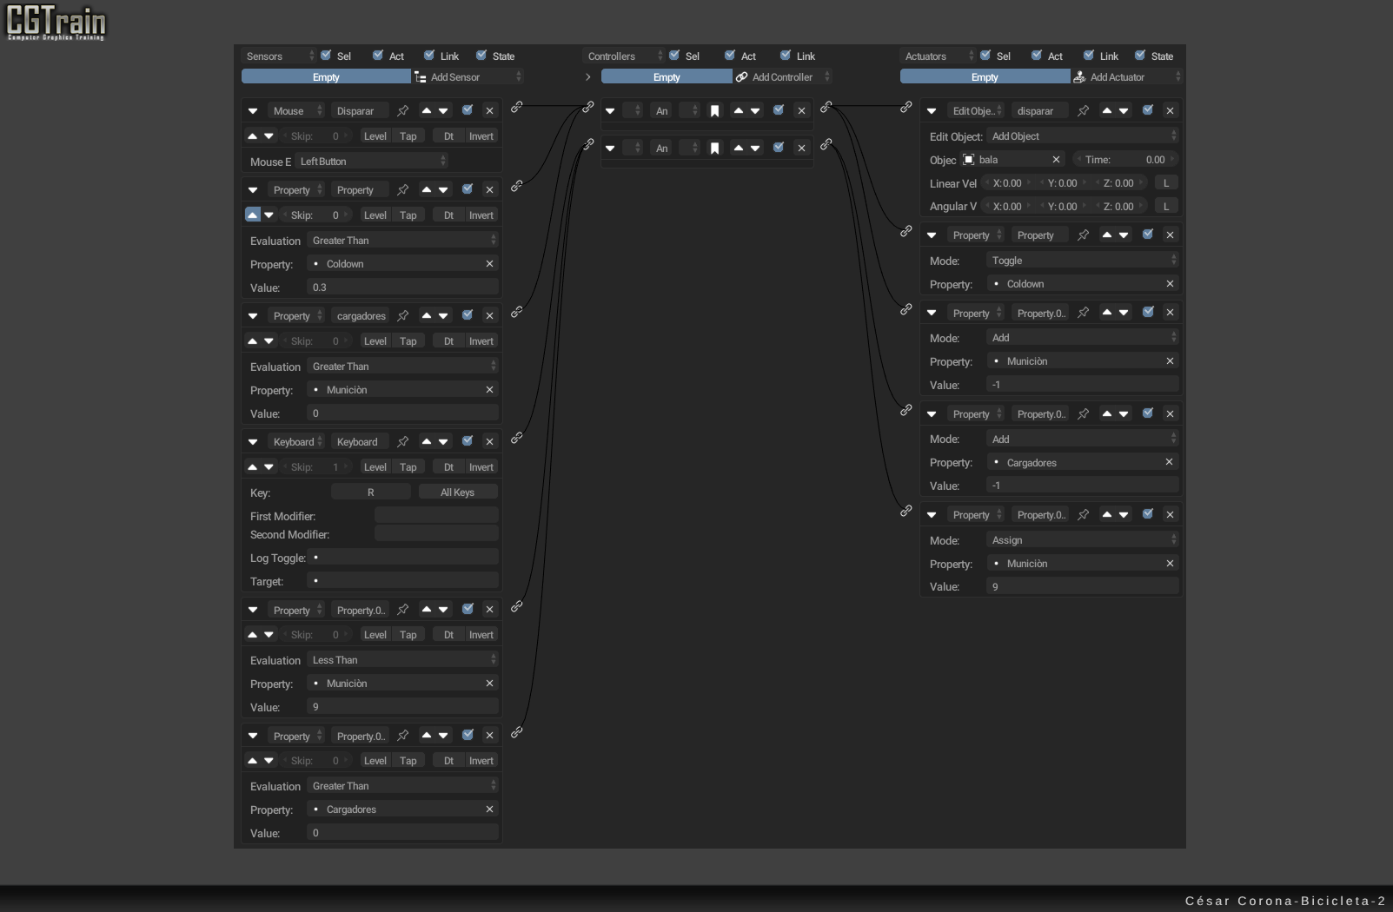1393x912 pixels.
Task: Clear the bala object field
Action: click(x=1056, y=160)
